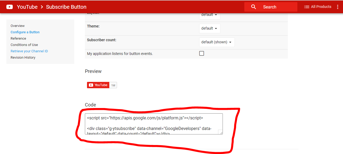This screenshot has width=343, height=154.
Task: Click the YouTube logo icon in header
Action: (10, 7)
